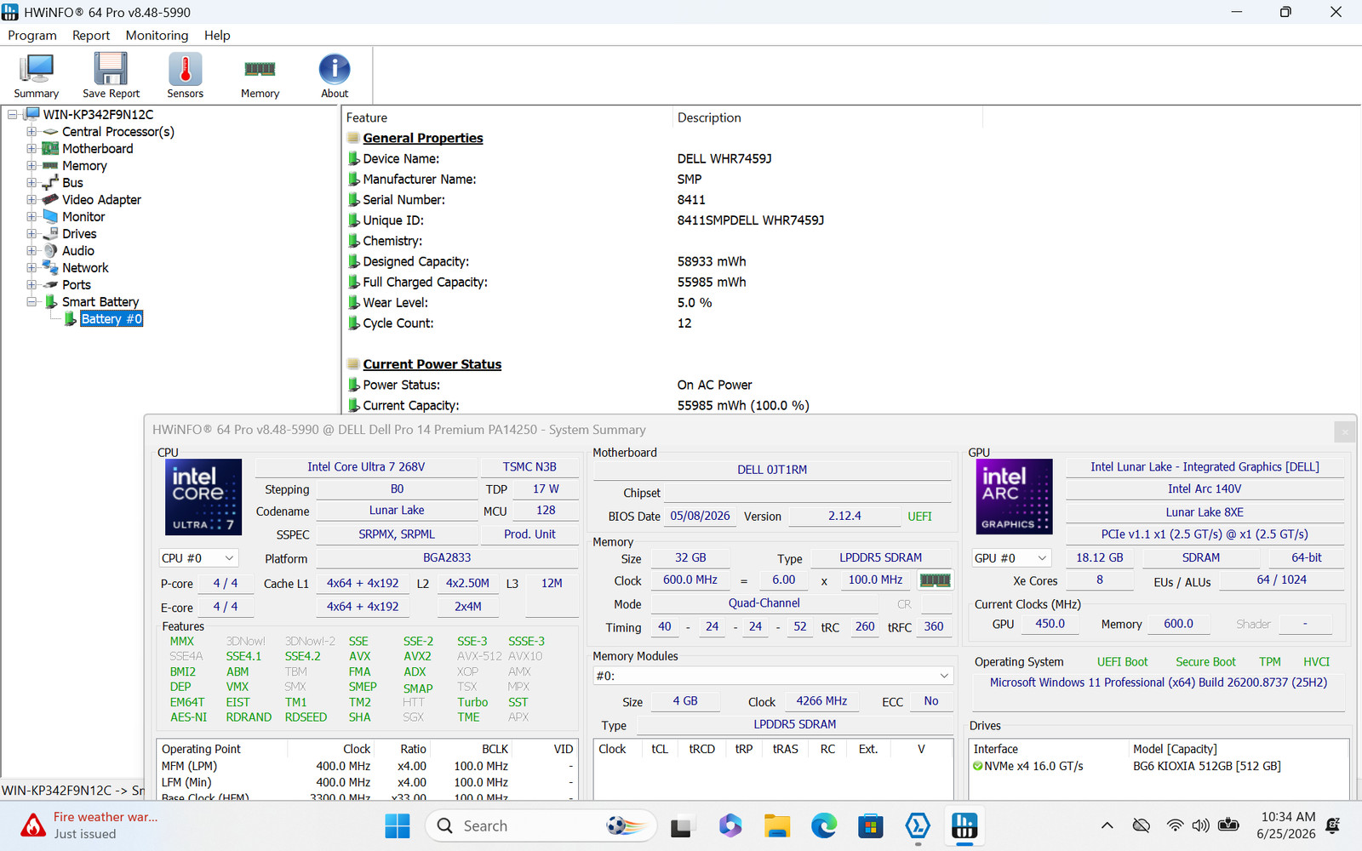Select Battery #0 tree item
This screenshot has width=1362, height=851.
click(x=112, y=319)
